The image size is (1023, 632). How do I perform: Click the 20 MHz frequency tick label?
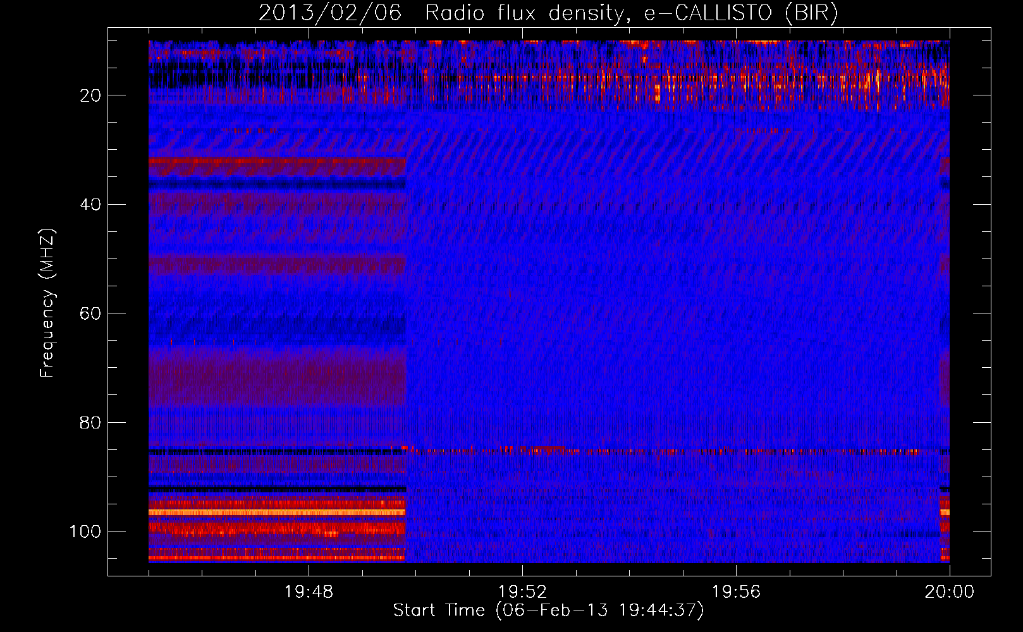coord(90,95)
